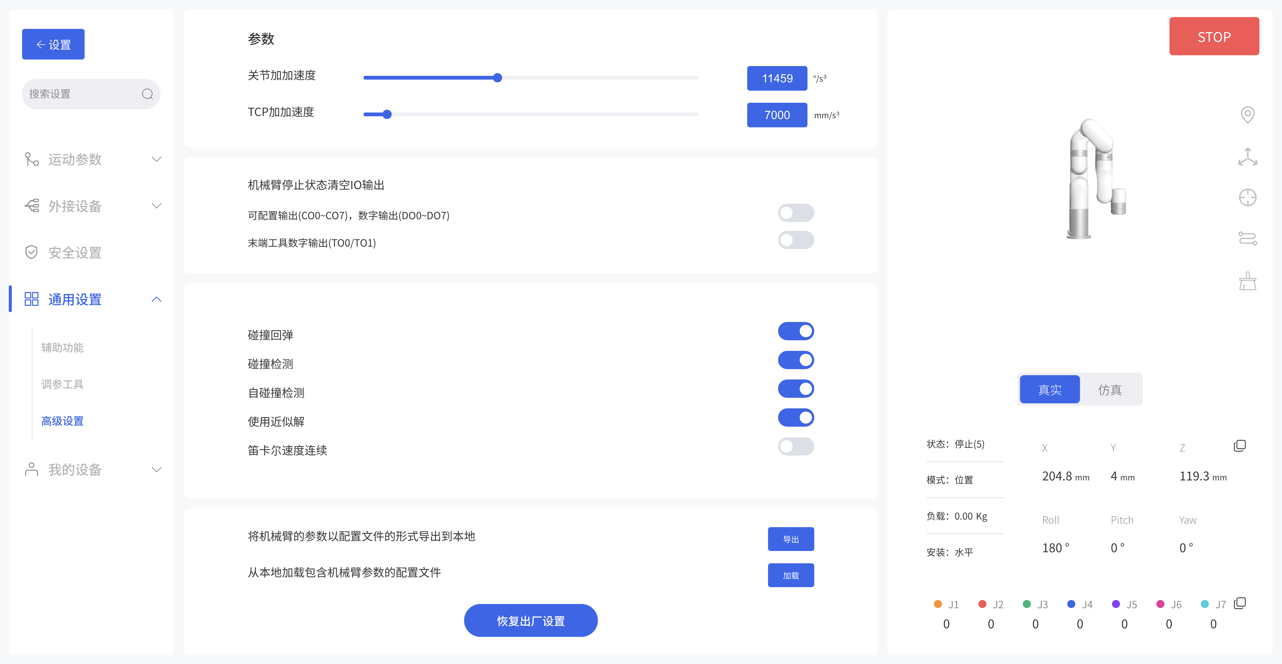Screen dimensions: 1282x664
Task: Turn on the 笛卡尔速度连续 switch
Action: tap(796, 446)
